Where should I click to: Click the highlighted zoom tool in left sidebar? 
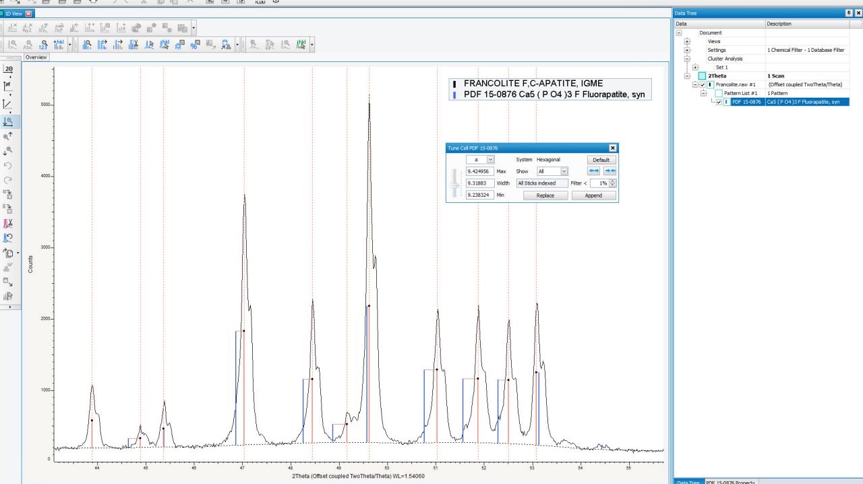click(x=9, y=121)
